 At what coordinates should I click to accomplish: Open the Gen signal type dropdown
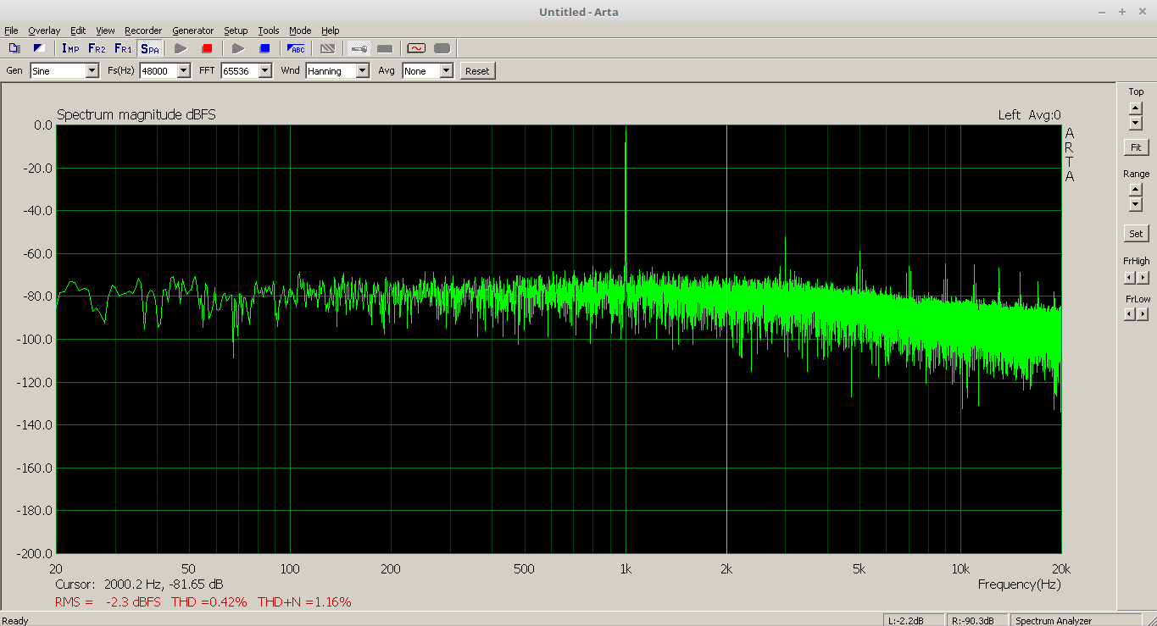pos(92,71)
